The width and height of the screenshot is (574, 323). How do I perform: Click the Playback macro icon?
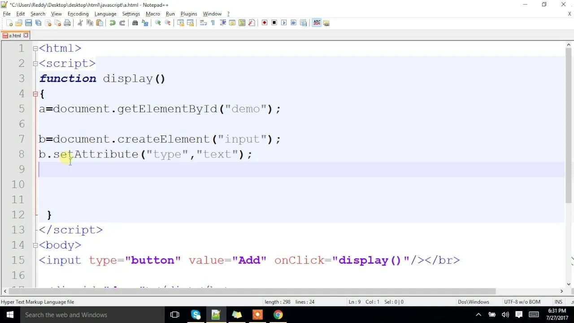[x=284, y=23]
